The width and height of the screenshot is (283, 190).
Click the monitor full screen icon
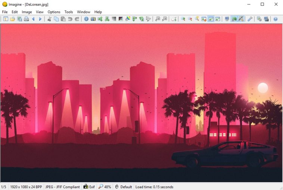click(x=227, y=19)
